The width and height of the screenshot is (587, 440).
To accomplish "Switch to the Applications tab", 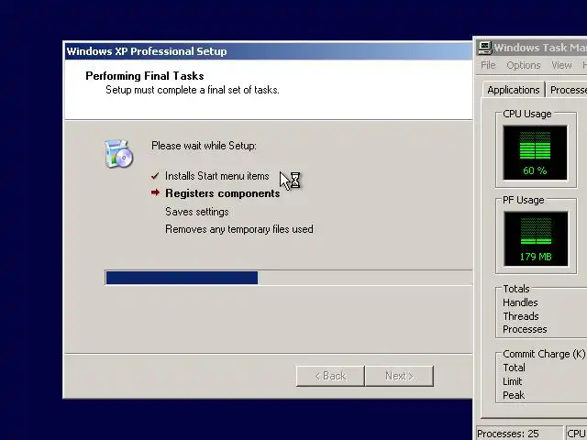I will [514, 90].
